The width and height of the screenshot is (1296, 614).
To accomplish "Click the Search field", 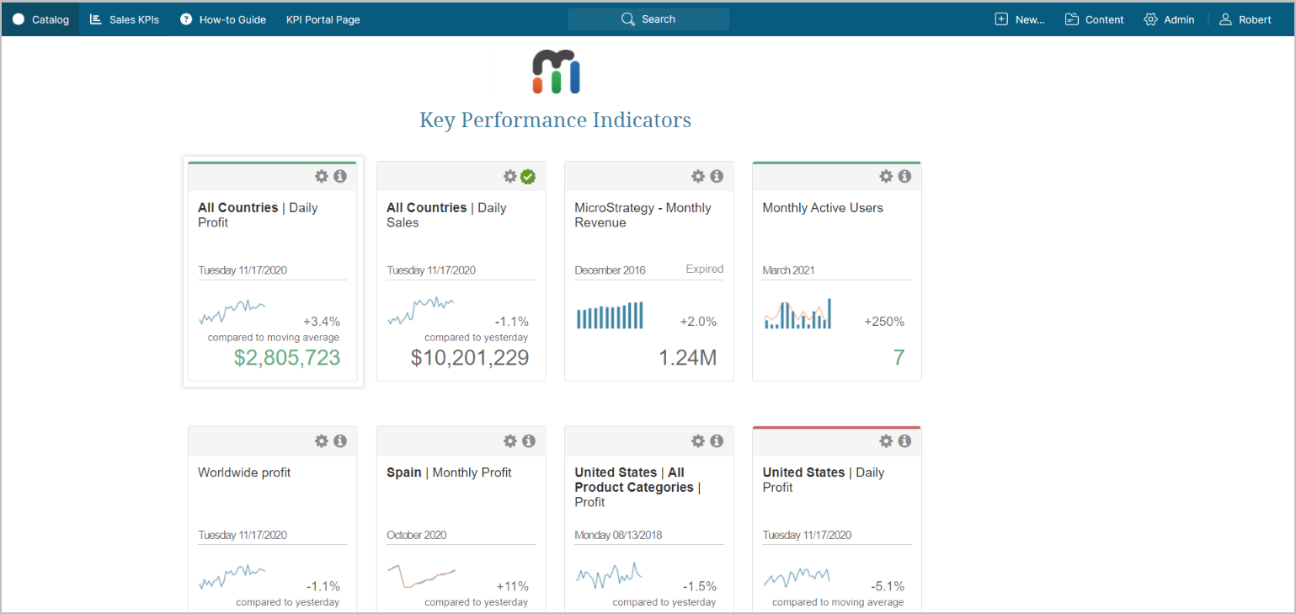I will [x=648, y=19].
